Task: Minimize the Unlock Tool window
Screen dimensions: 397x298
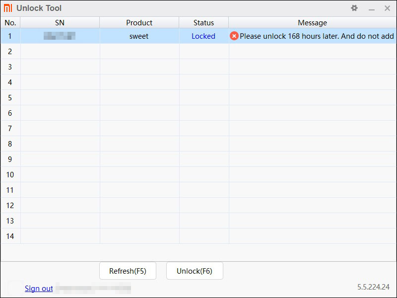Action: coord(371,9)
